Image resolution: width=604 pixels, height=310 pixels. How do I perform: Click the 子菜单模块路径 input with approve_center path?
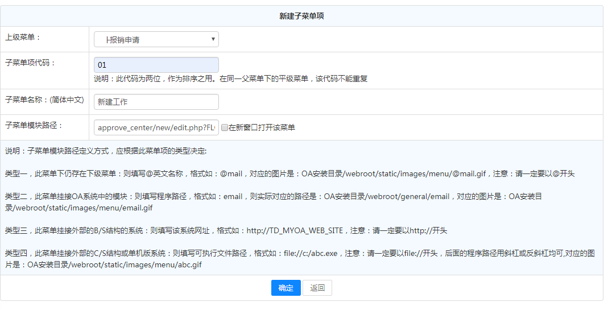(x=156, y=127)
